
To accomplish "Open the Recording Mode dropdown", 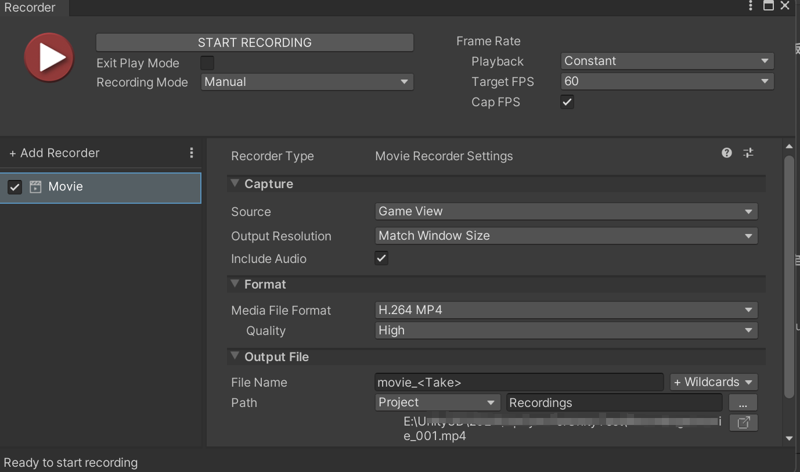I will click(x=307, y=82).
